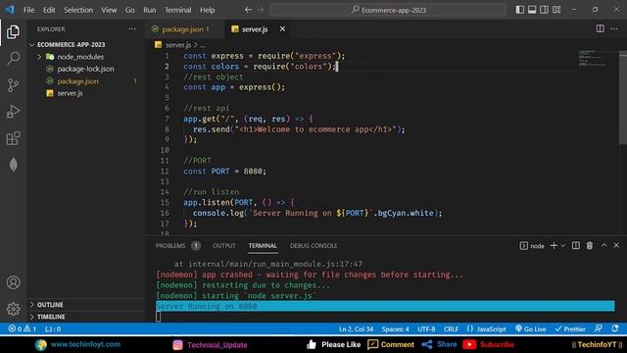Open Customize Layout icon
Screen dimensions: 627x353
[x=556, y=10]
